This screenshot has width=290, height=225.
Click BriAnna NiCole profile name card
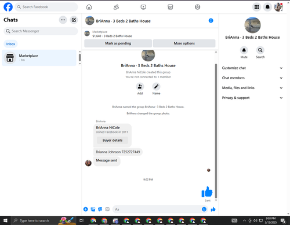[113, 135]
